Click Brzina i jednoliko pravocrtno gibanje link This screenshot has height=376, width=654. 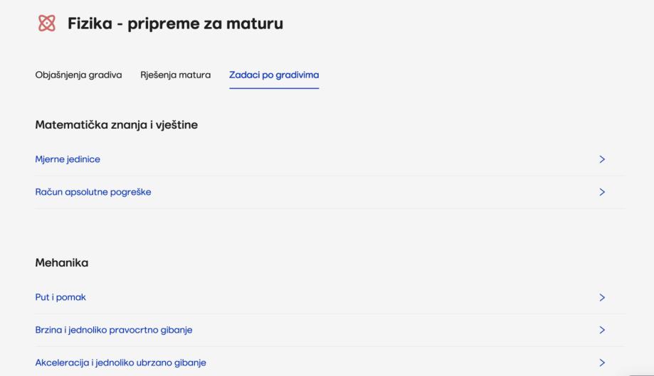tap(114, 330)
